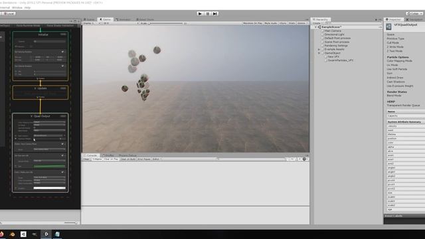
Task: Toggle the Console error count icon
Action: coord(305,159)
